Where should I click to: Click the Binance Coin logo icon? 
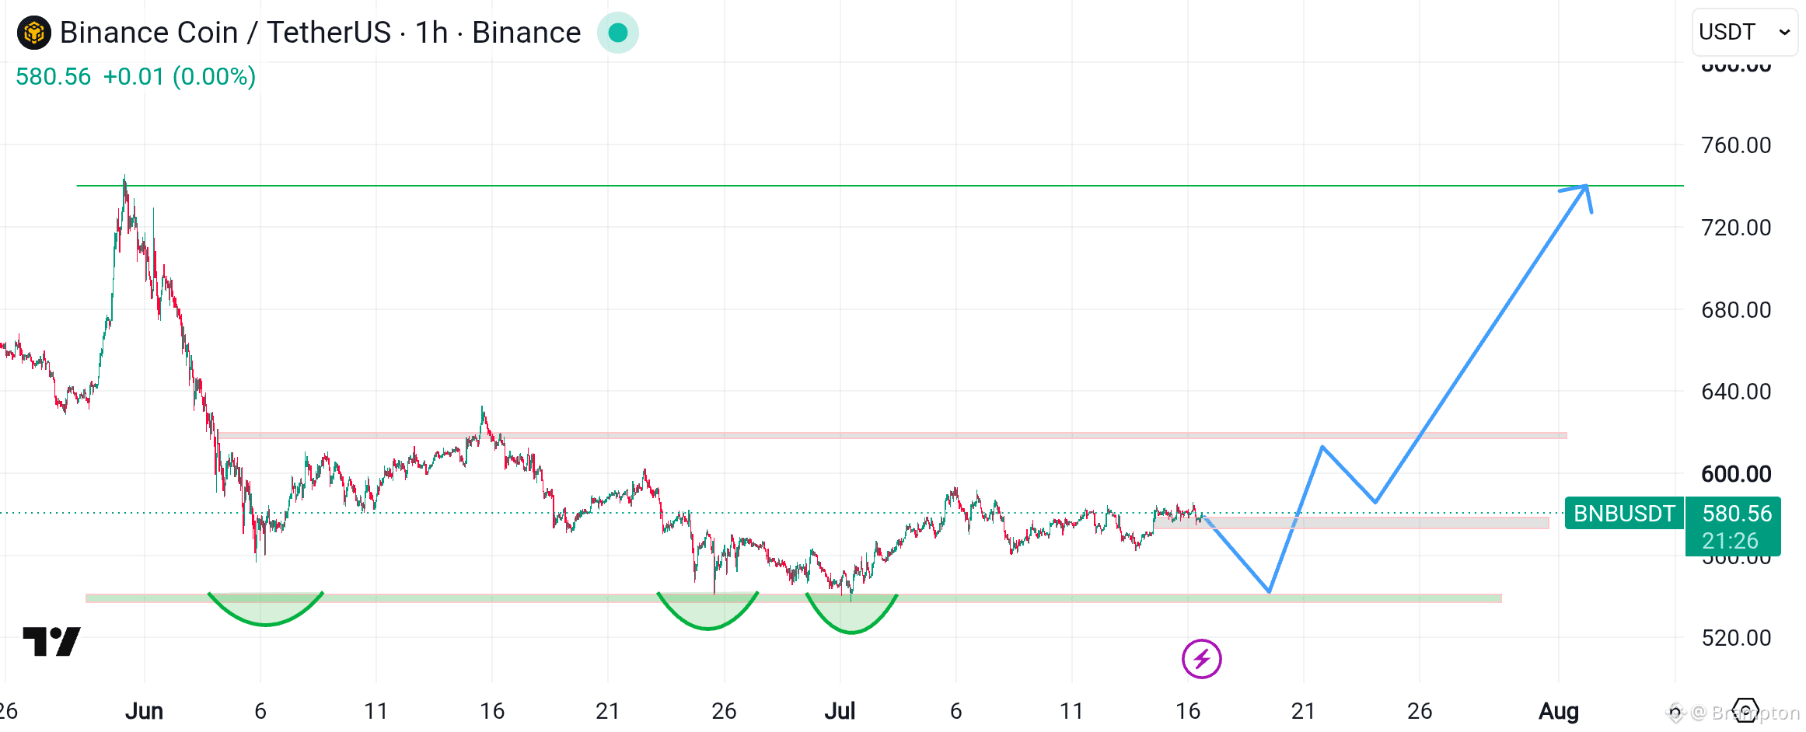point(34,33)
